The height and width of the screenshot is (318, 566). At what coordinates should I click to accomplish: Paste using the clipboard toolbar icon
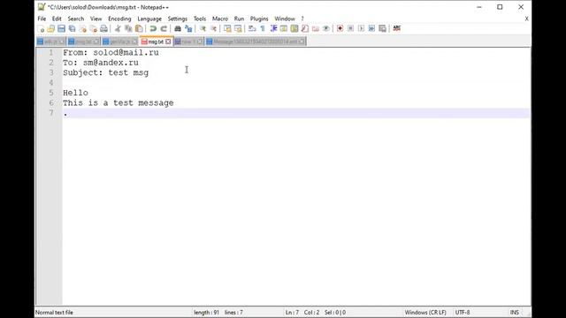pos(139,29)
